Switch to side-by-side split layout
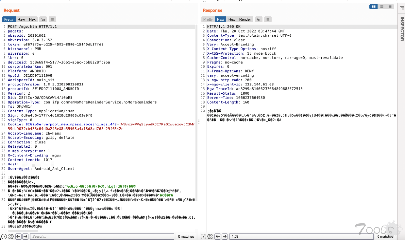 coord(374,6)
